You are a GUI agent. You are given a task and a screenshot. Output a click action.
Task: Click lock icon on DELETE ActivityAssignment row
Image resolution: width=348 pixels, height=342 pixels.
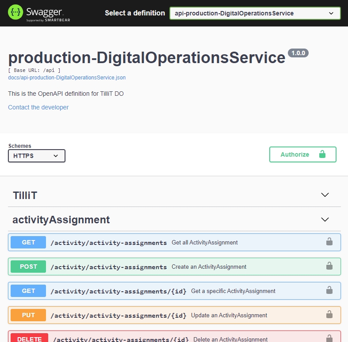coord(329,338)
